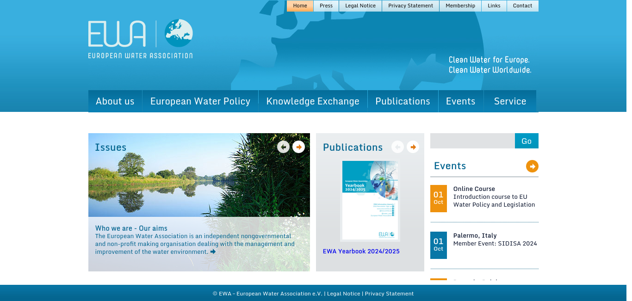This screenshot has height=301, width=632.
Task: Click the Events sidebar heading
Action: (450, 166)
